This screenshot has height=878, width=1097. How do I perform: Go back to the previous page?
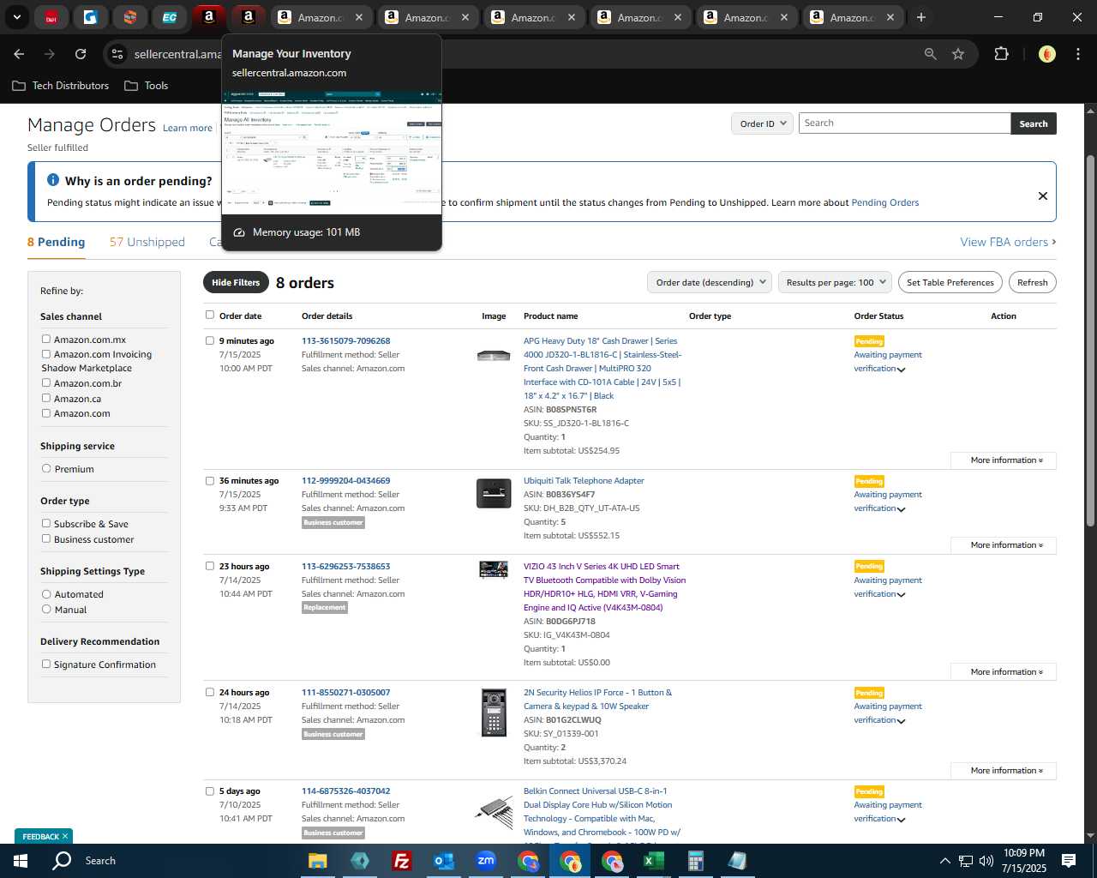click(19, 54)
